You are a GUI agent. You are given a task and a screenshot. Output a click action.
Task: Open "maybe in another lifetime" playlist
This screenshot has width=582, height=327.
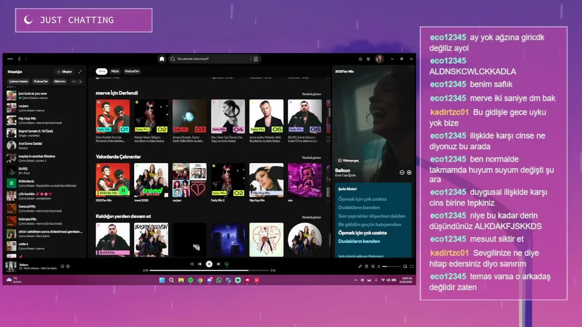(x=45, y=158)
